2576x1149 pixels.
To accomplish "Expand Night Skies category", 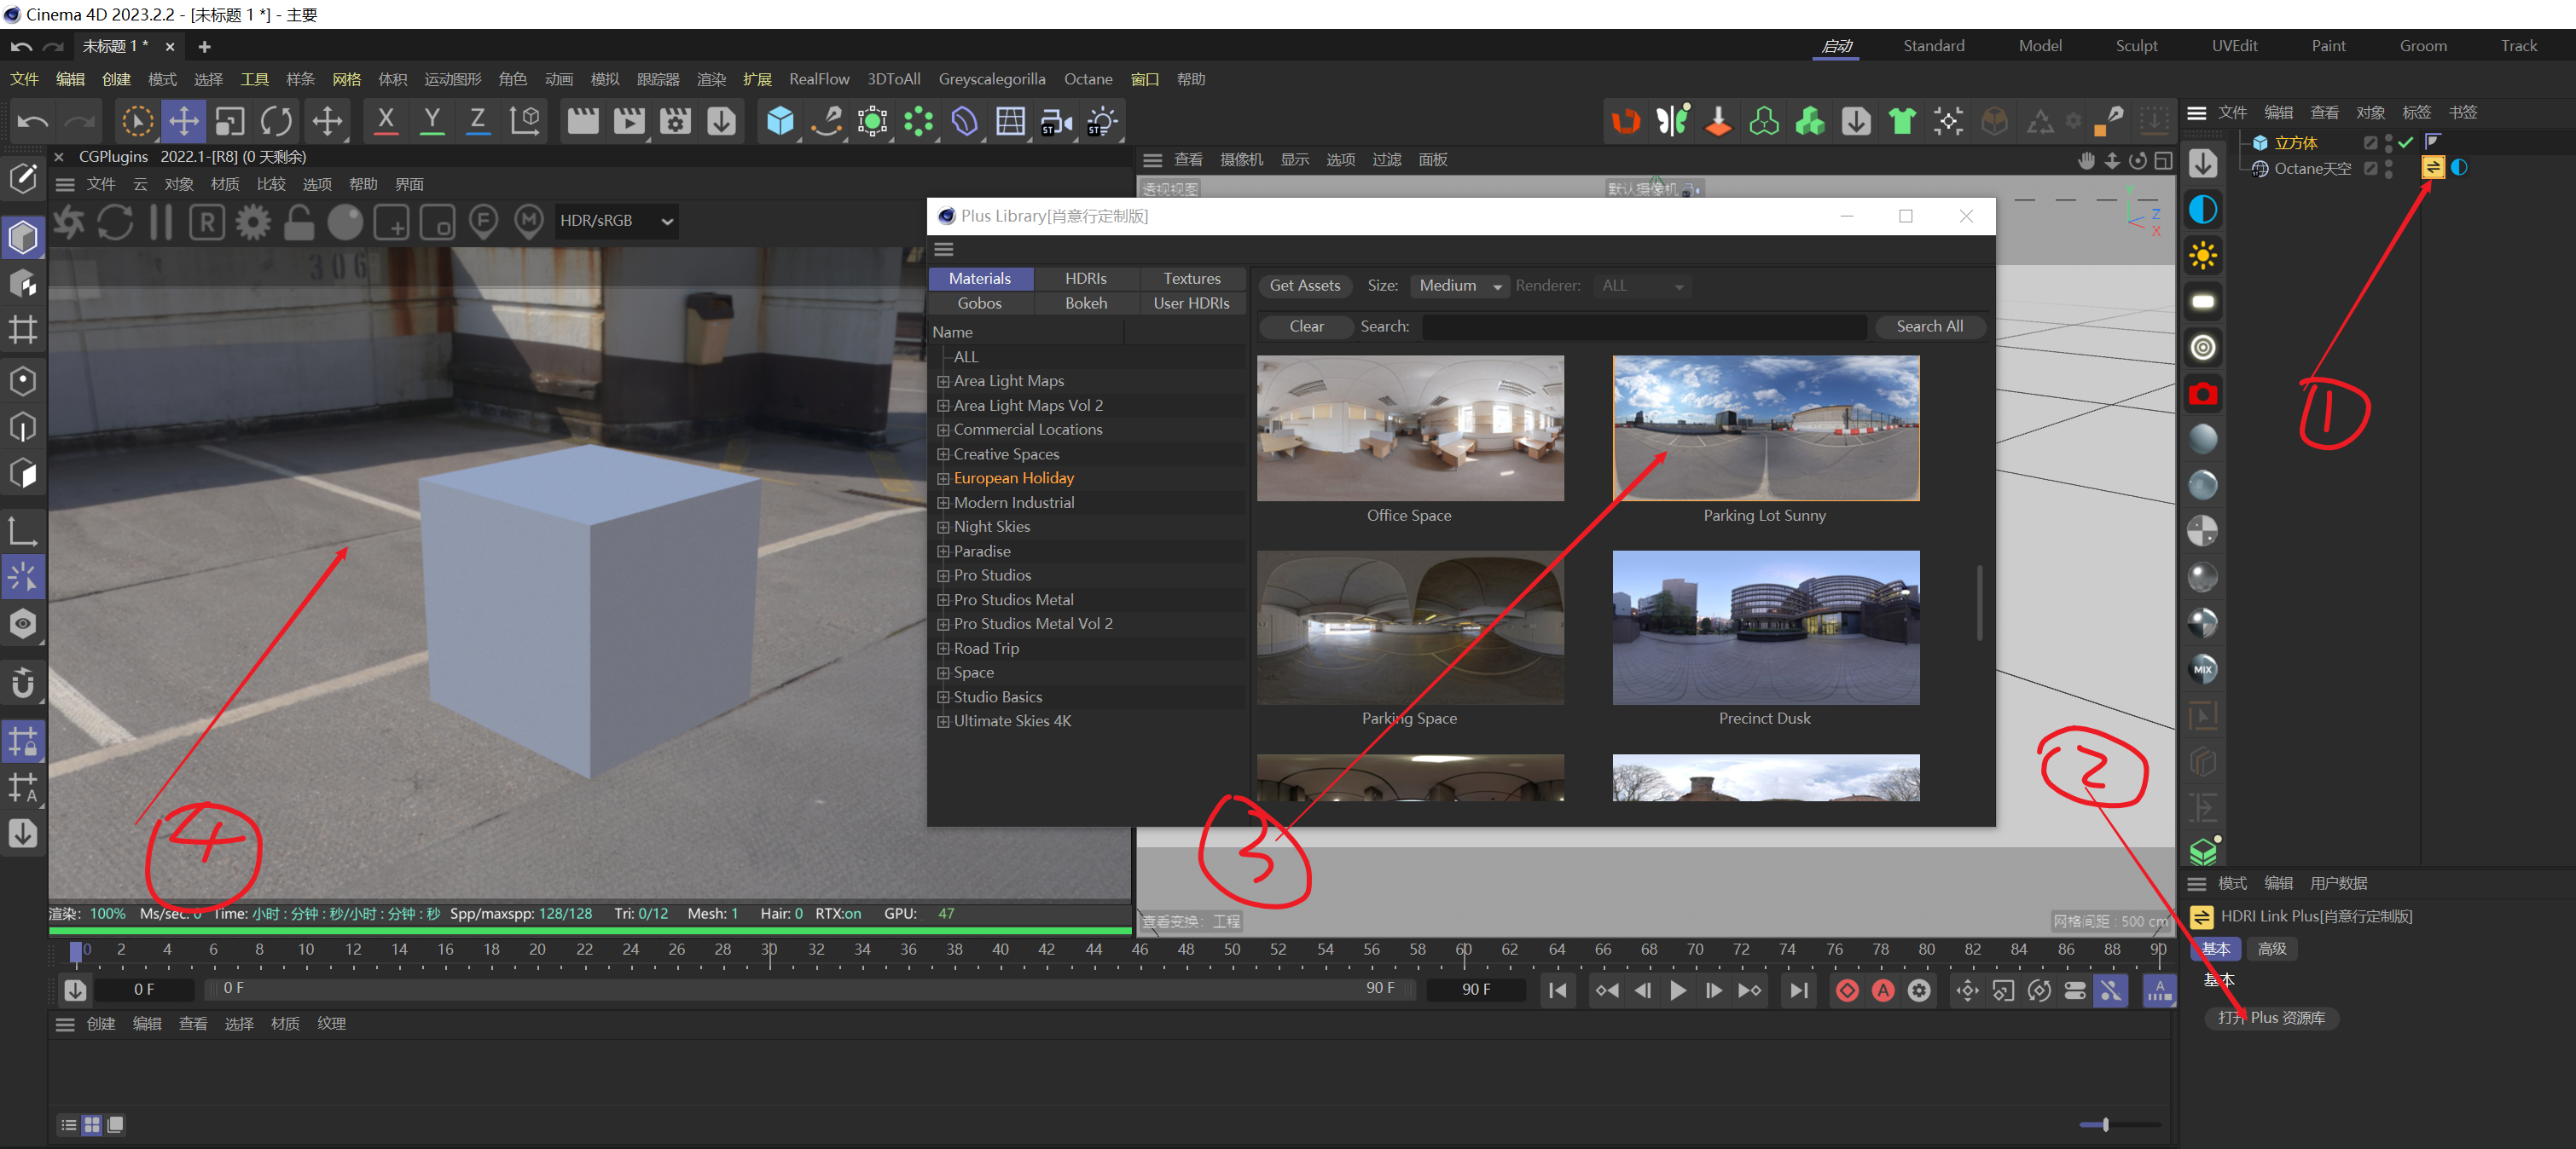I will [942, 527].
